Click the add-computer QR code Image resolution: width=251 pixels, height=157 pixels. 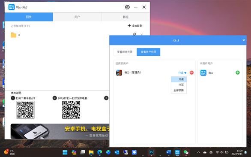coord(71,110)
